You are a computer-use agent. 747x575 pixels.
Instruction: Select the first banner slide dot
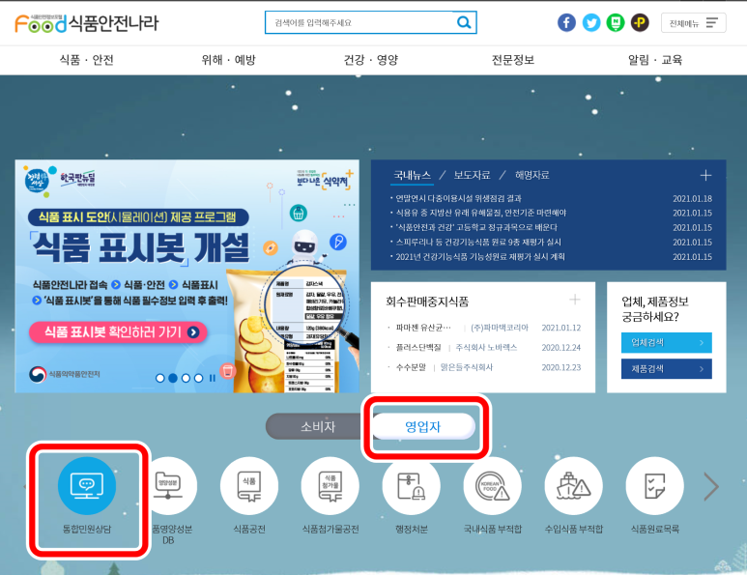coord(160,378)
